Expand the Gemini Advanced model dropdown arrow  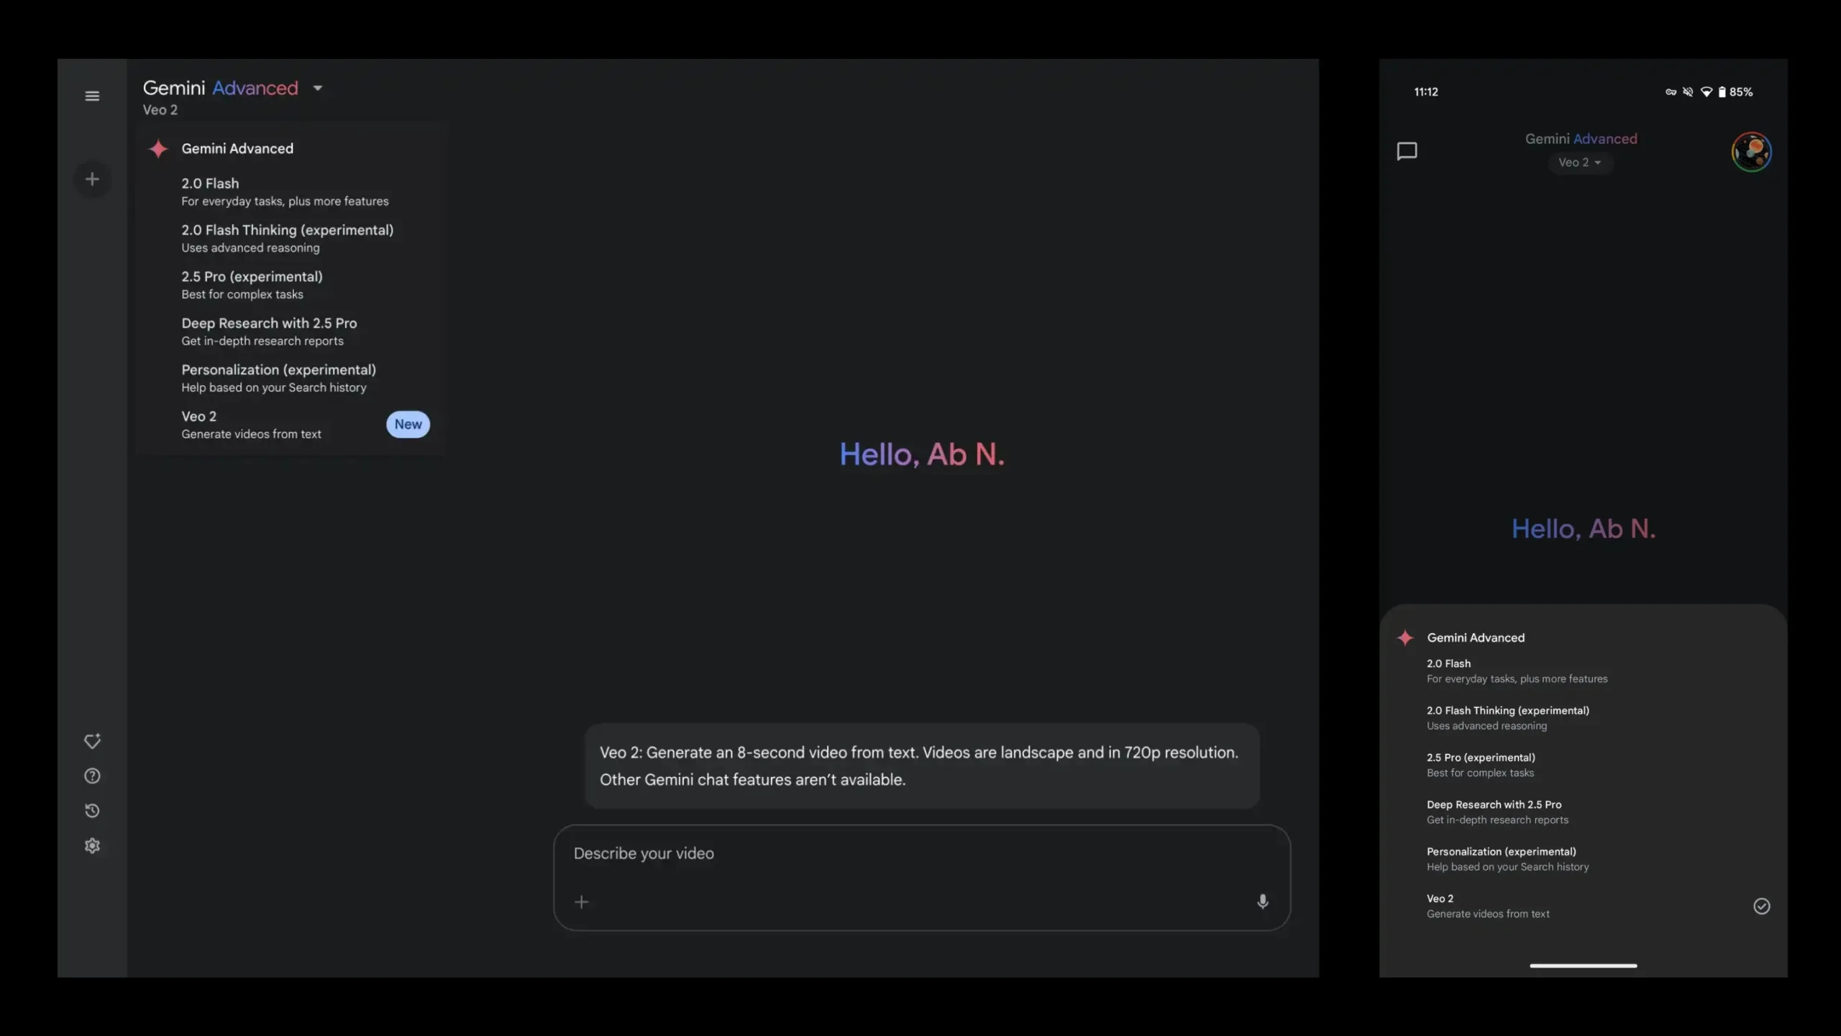tap(317, 88)
